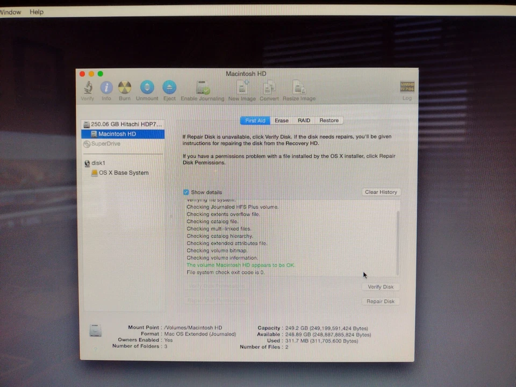The height and width of the screenshot is (387, 516).
Task: Open the Window menu
Action: coord(10,12)
